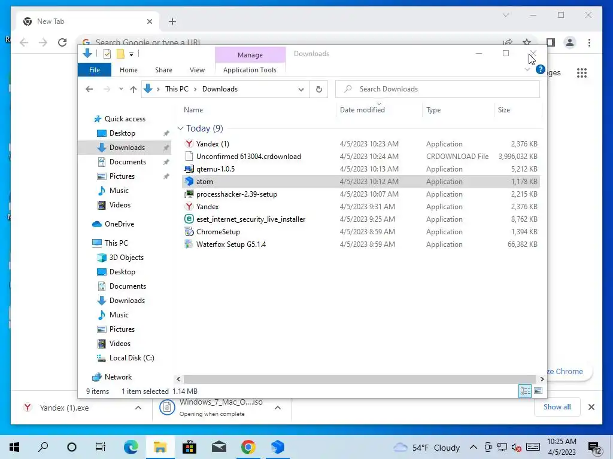
Task: Open Task View on the taskbar
Action: click(101, 447)
